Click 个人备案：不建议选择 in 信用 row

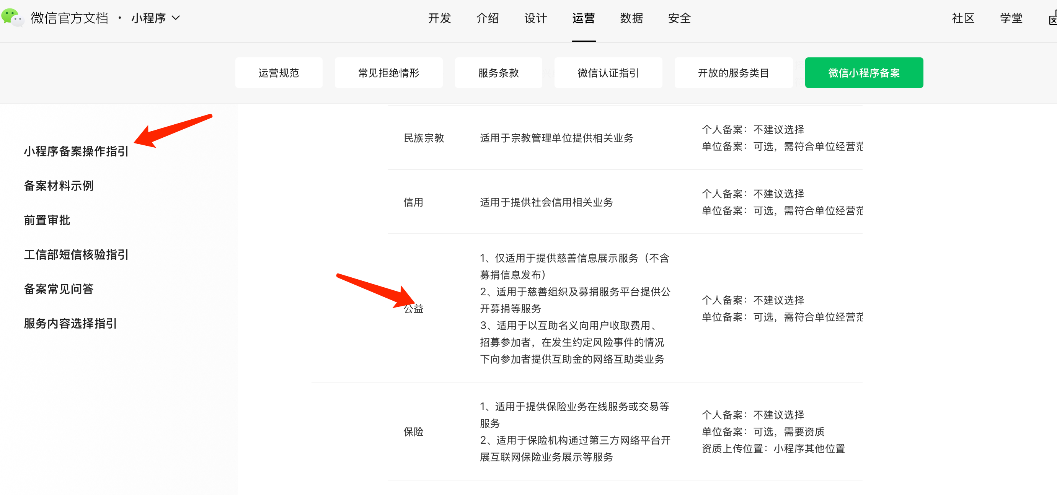753,194
